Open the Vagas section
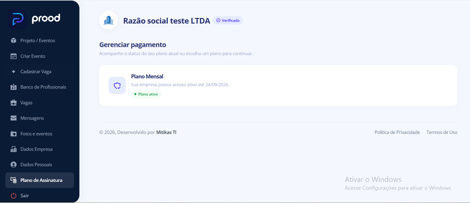 click(26, 103)
